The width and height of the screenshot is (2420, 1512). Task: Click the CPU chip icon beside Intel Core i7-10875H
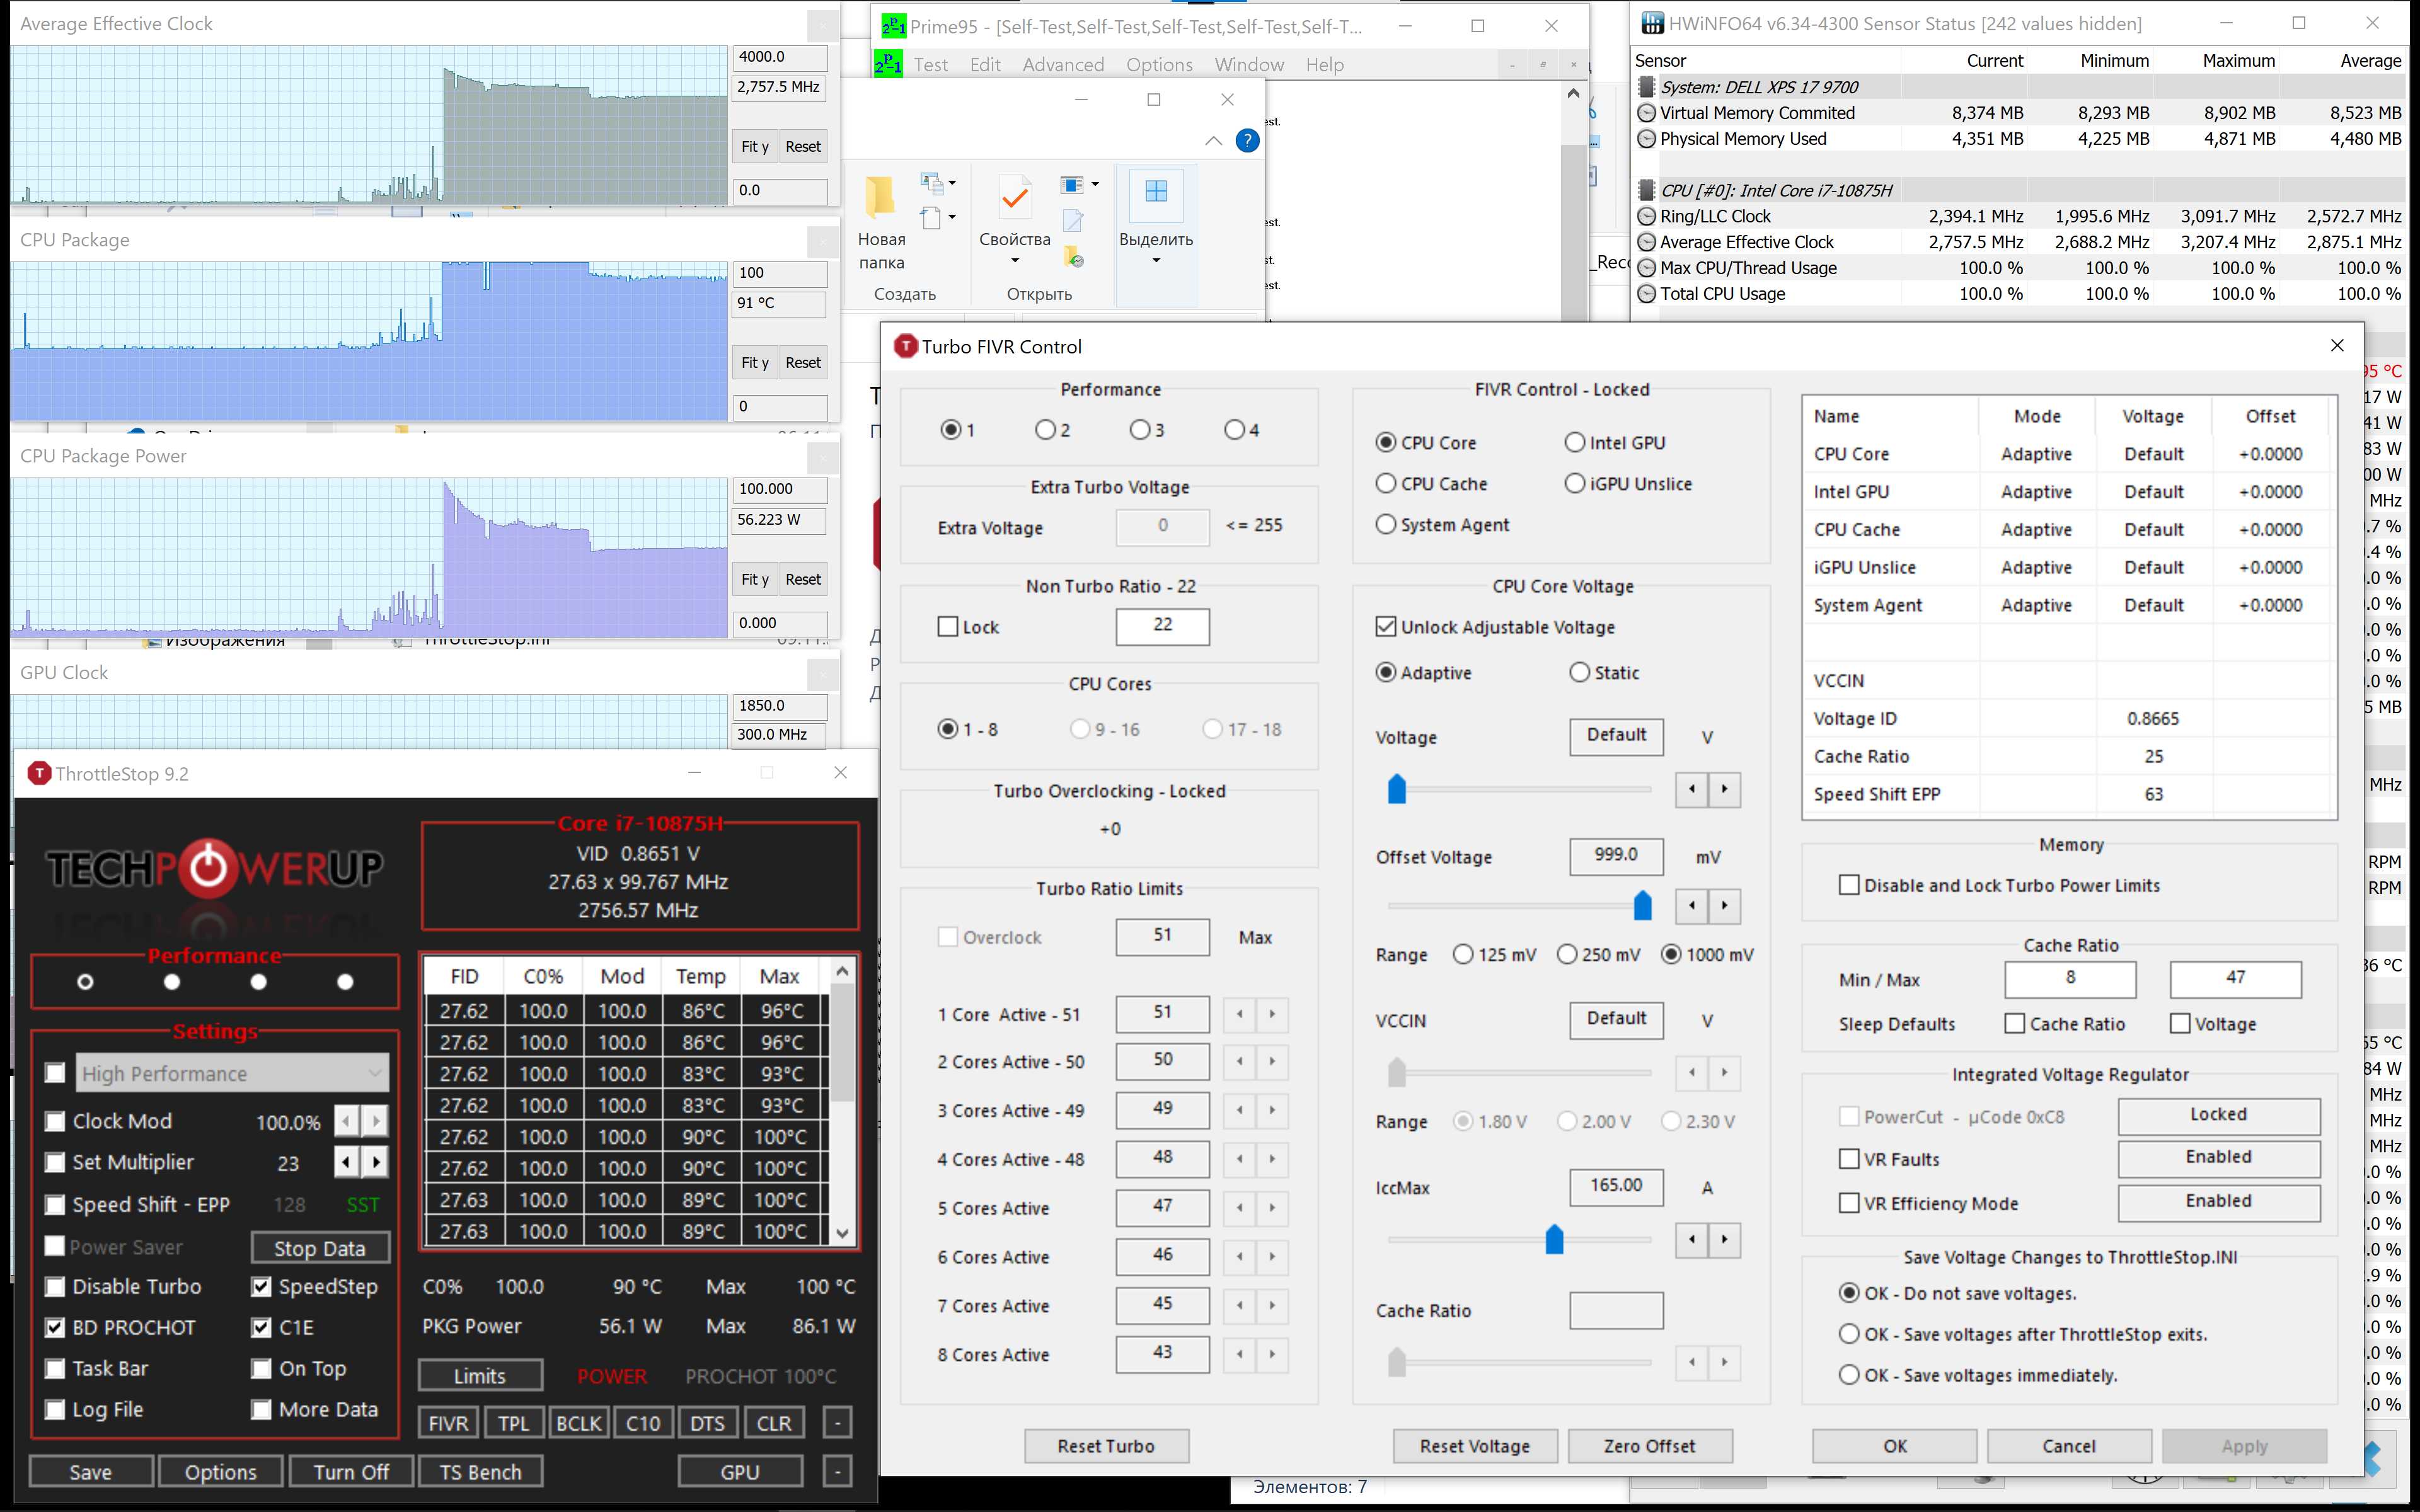[1646, 190]
